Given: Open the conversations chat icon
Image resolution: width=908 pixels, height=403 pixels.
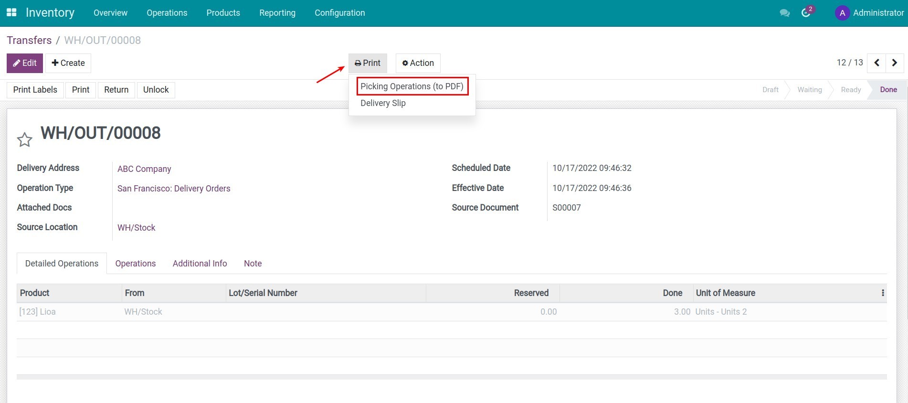Looking at the screenshot, I should pyautogui.click(x=784, y=13).
